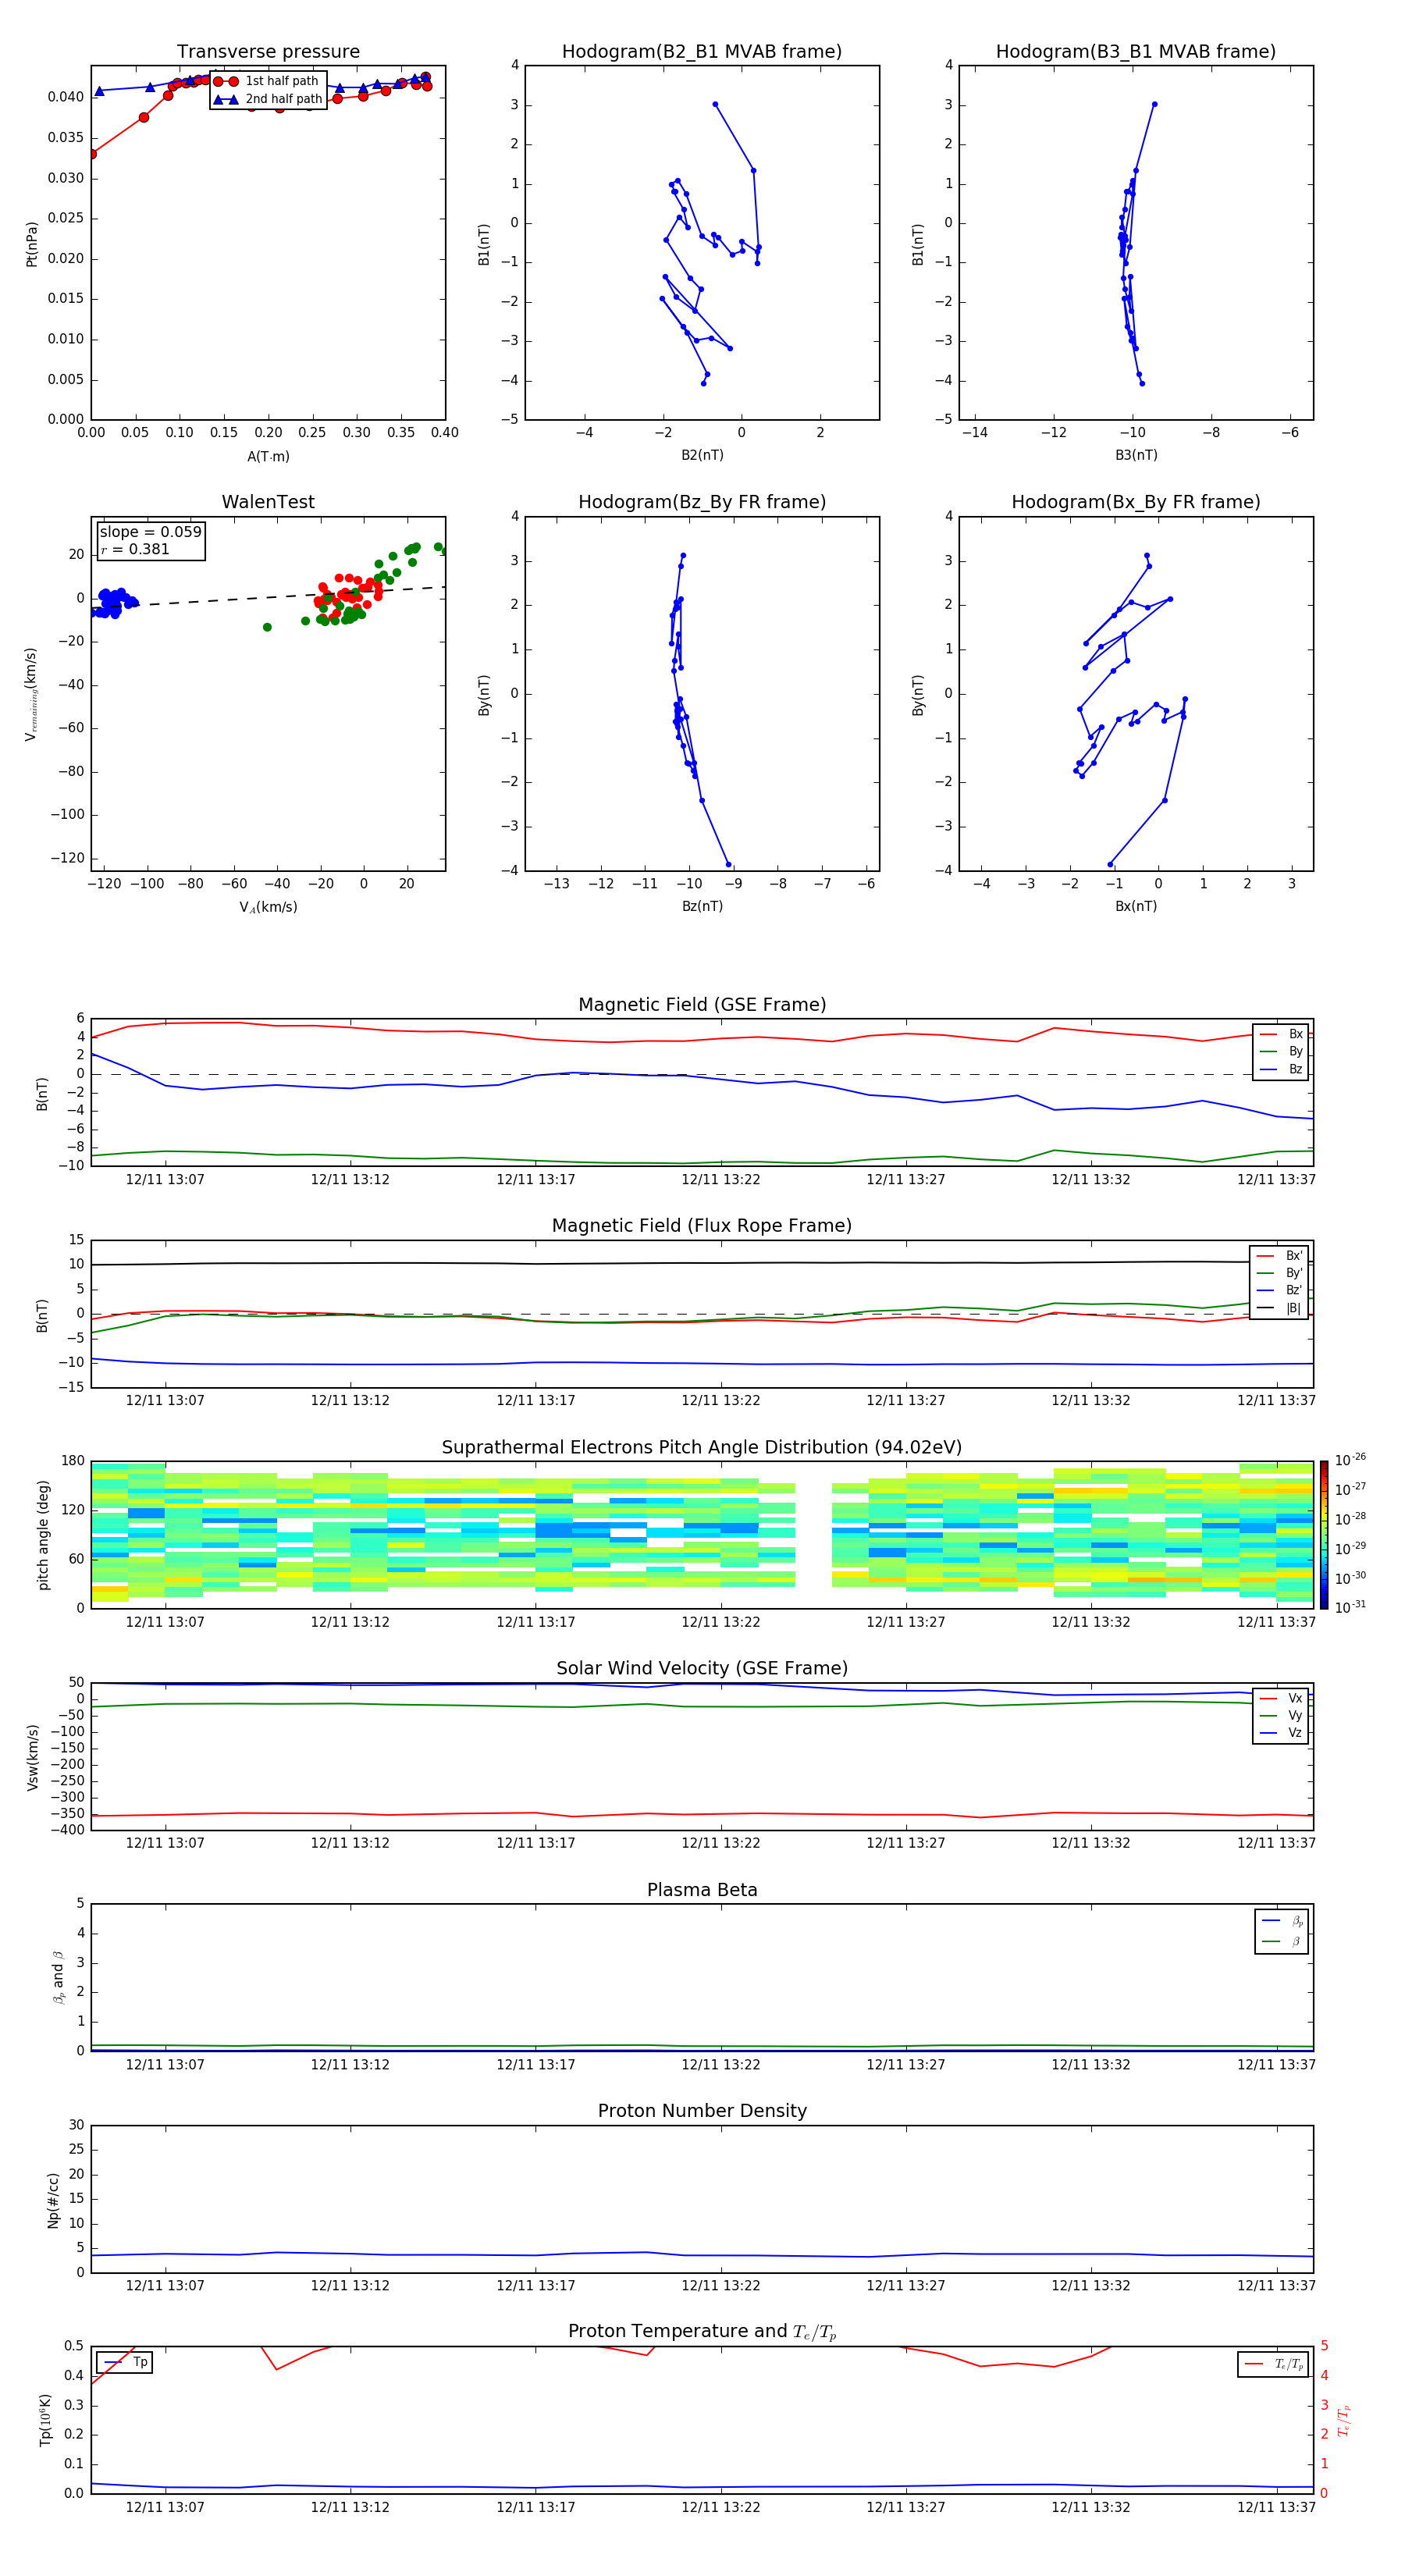Click the "Bz(nT)" x-axis label

(702, 906)
